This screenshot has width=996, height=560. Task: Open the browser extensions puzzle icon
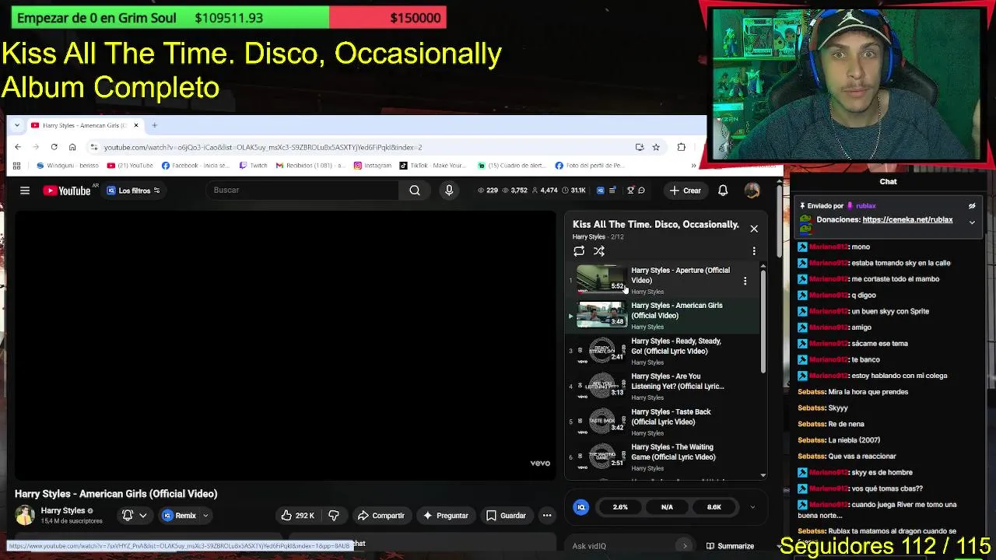click(682, 147)
